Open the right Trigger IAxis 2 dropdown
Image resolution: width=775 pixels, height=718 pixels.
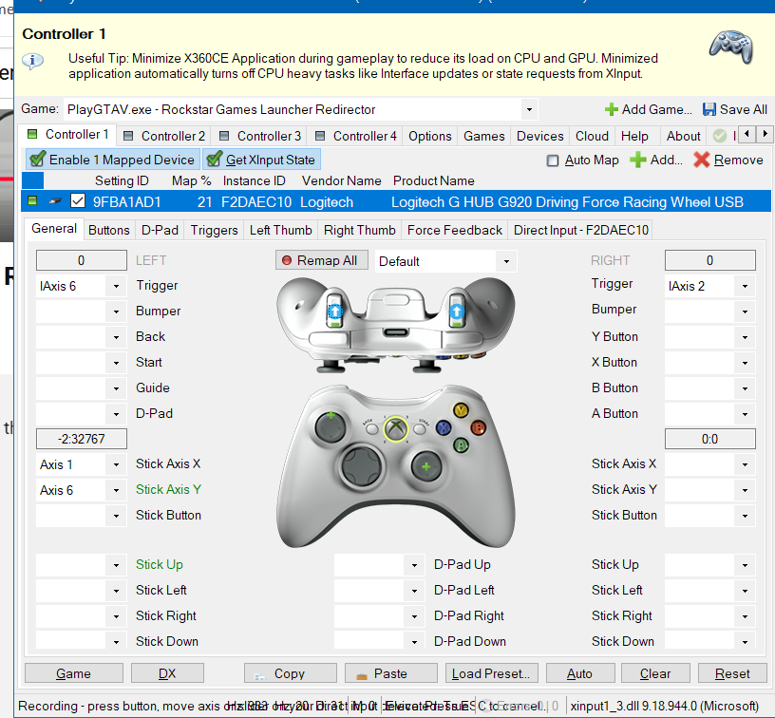point(745,286)
